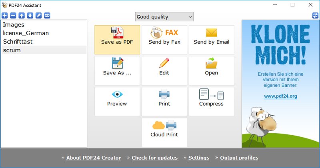This screenshot has width=320, height=168.
Task: Select license_German in the file list
Action: coord(44,33)
